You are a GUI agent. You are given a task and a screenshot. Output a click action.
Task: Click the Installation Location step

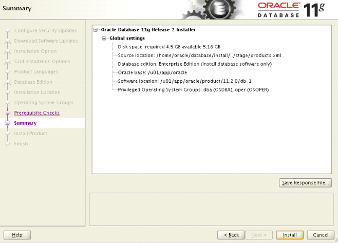point(37,92)
